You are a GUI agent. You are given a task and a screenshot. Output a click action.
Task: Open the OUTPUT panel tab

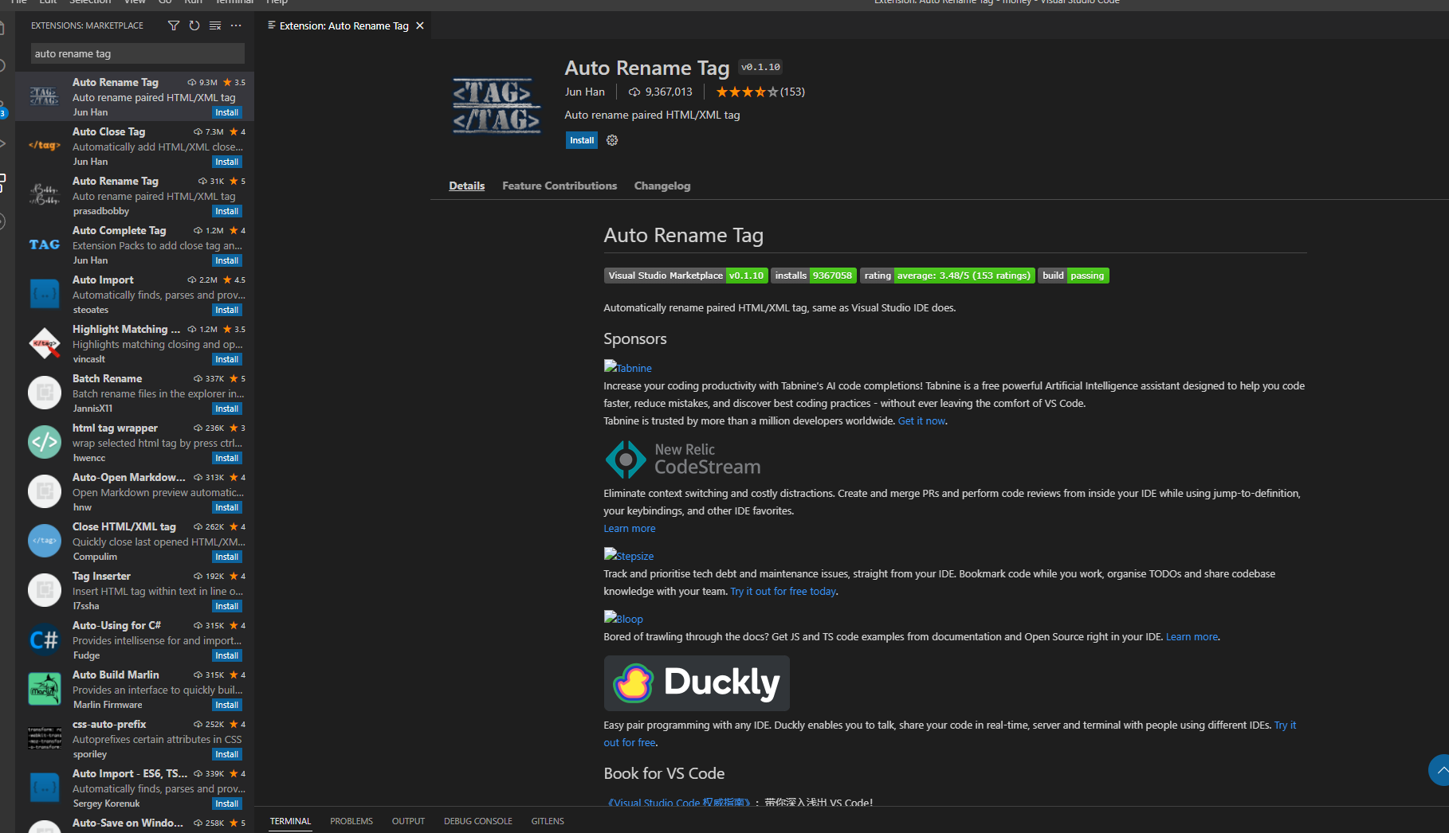(408, 821)
